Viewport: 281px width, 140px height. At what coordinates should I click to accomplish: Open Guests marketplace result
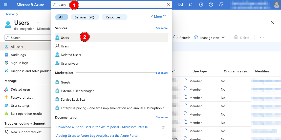click(111, 82)
